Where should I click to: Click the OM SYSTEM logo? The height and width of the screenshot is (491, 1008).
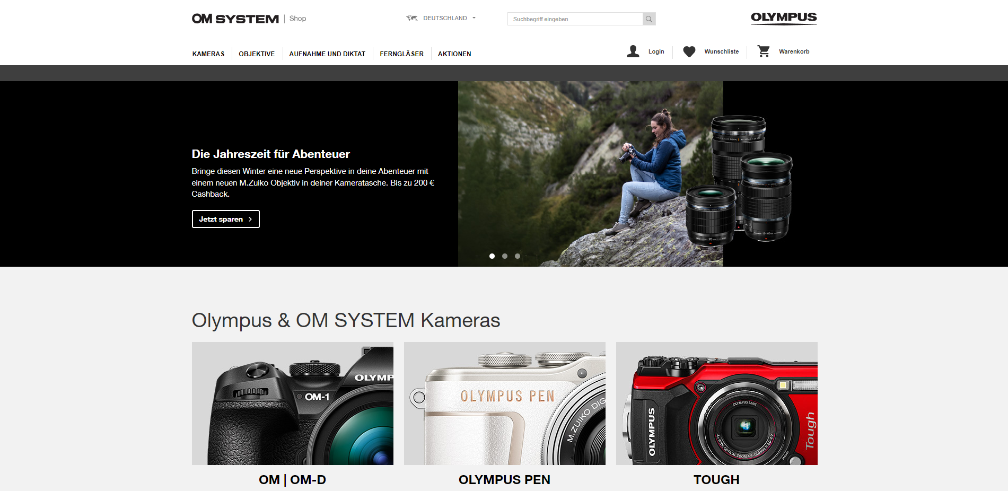click(x=235, y=19)
